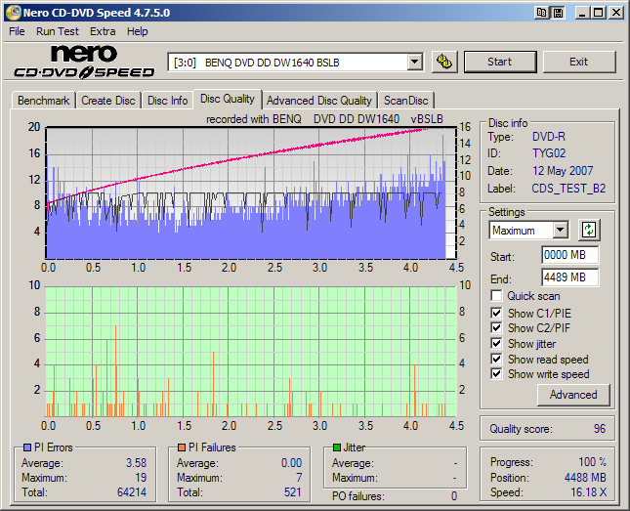Switch to the ScanDisc tab

[405, 101]
